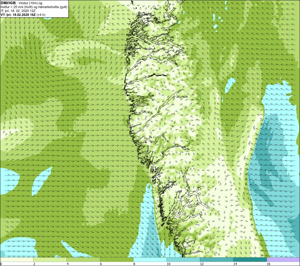This screenshot has width=300, height=266.
Task: Click the 6–8 m/s darker green legend swatch
Action: tap(116, 259)
